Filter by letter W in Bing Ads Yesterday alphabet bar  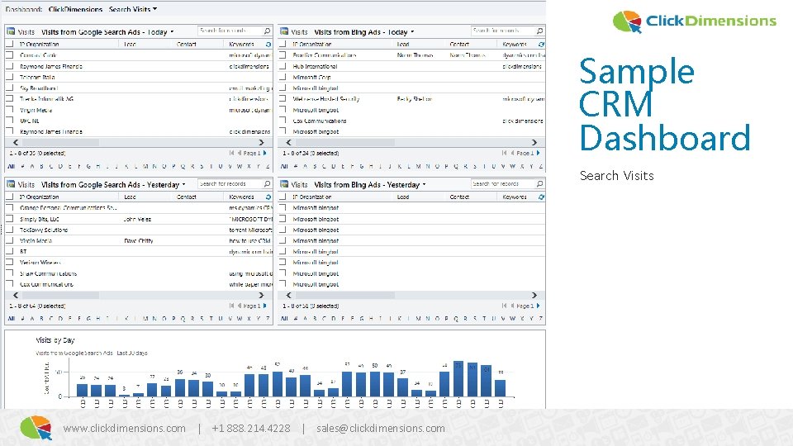tap(513, 319)
